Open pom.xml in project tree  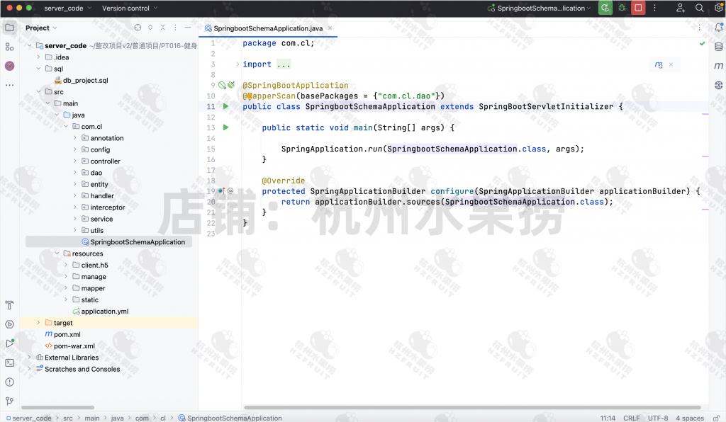pos(67,334)
